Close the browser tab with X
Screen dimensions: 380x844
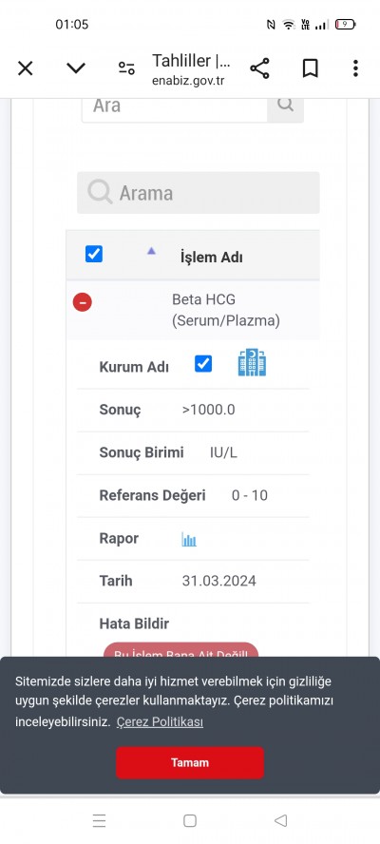click(x=26, y=68)
